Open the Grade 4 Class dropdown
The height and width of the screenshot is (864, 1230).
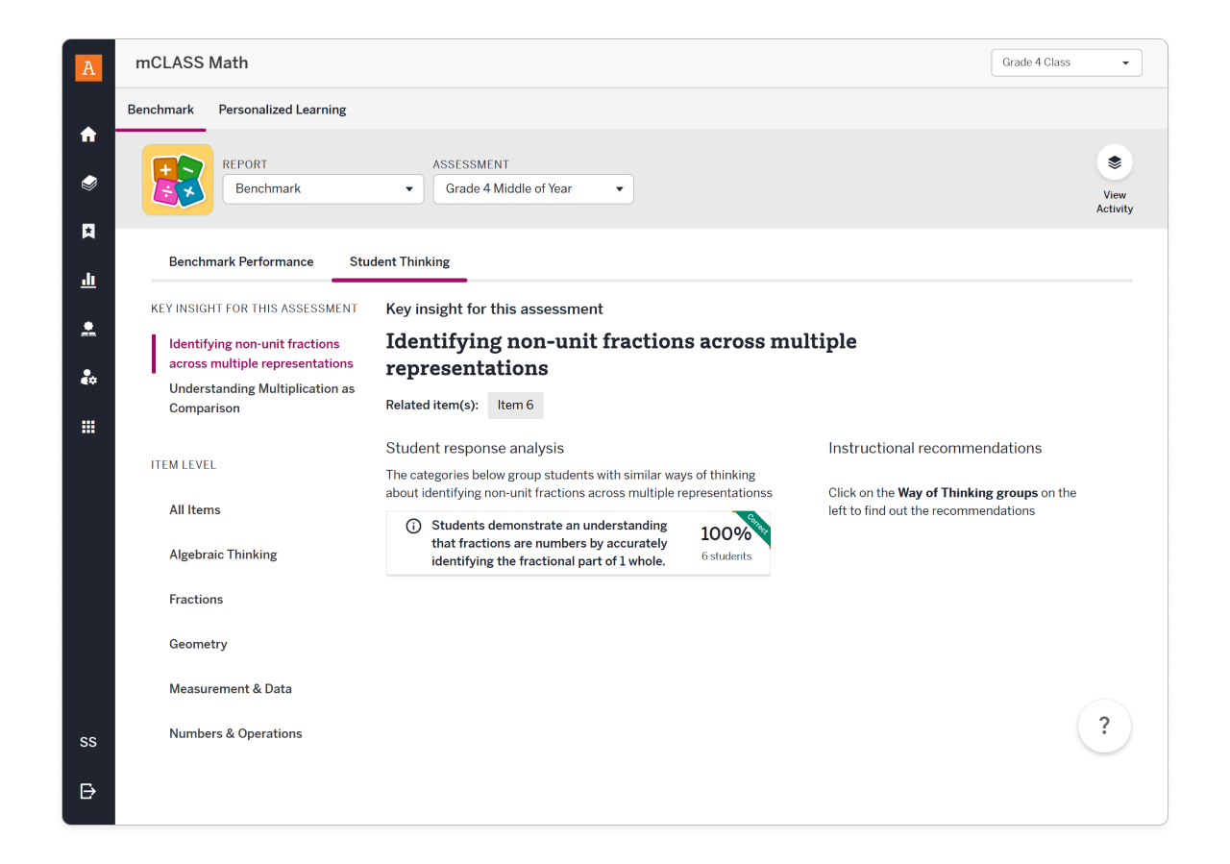click(x=1067, y=62)
